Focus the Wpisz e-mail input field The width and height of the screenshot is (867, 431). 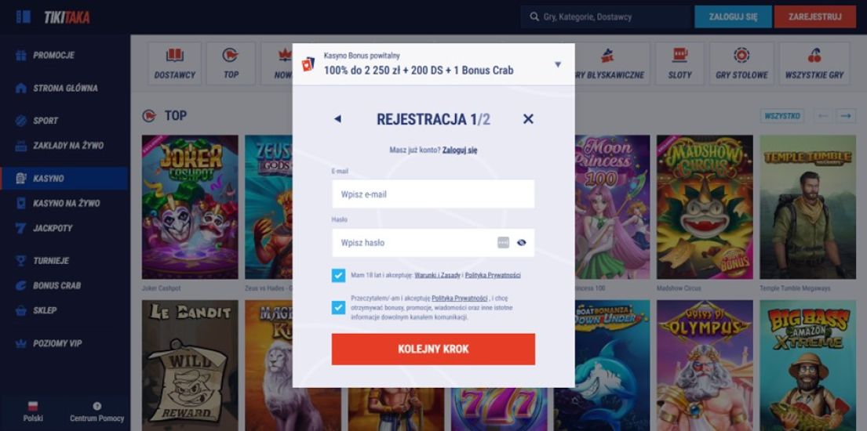[x=433, y=194]
